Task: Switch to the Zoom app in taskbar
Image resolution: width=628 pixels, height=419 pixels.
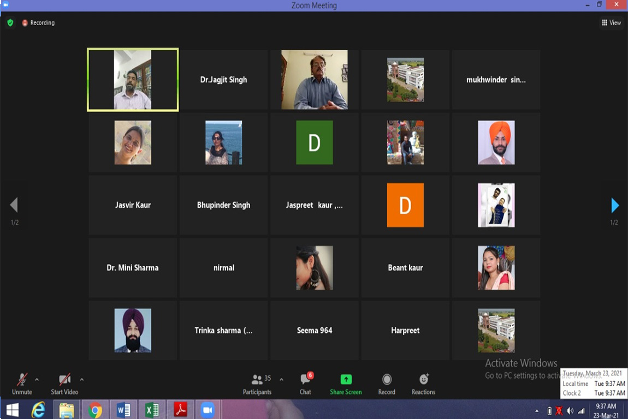Action: click(x=208, y=409)
